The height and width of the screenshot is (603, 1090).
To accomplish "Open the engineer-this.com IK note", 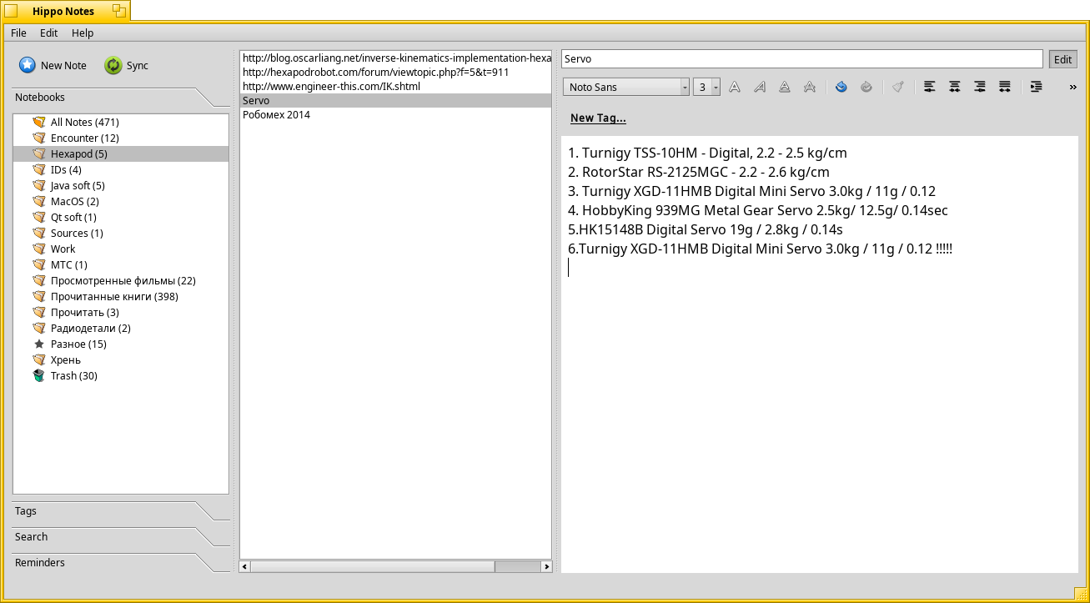I will click(396, 87).
